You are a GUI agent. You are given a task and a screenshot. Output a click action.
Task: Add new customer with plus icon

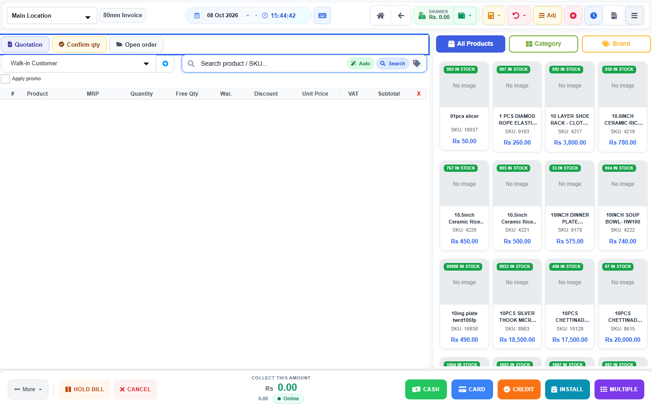pyautogui.click(x=165, y=63)
